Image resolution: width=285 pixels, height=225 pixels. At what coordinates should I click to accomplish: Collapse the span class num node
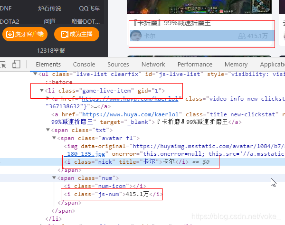(x=54, y=178)
